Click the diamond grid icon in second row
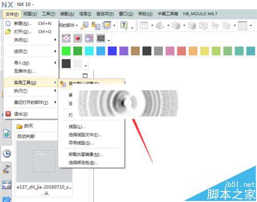This screenshot has width=257, height=202. coord(66,38)
